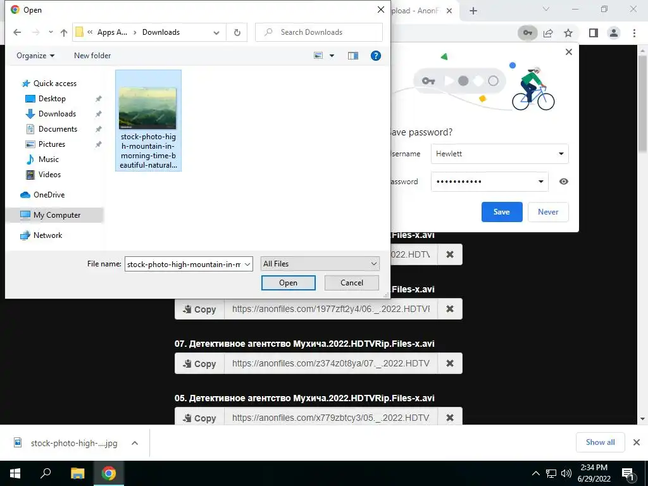Show password with the eye icon
648x486 pixels.
coord(563,182)
